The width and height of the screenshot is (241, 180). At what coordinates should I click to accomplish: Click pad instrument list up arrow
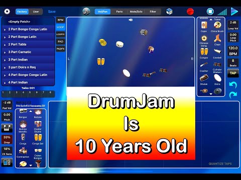pos(31,111)
